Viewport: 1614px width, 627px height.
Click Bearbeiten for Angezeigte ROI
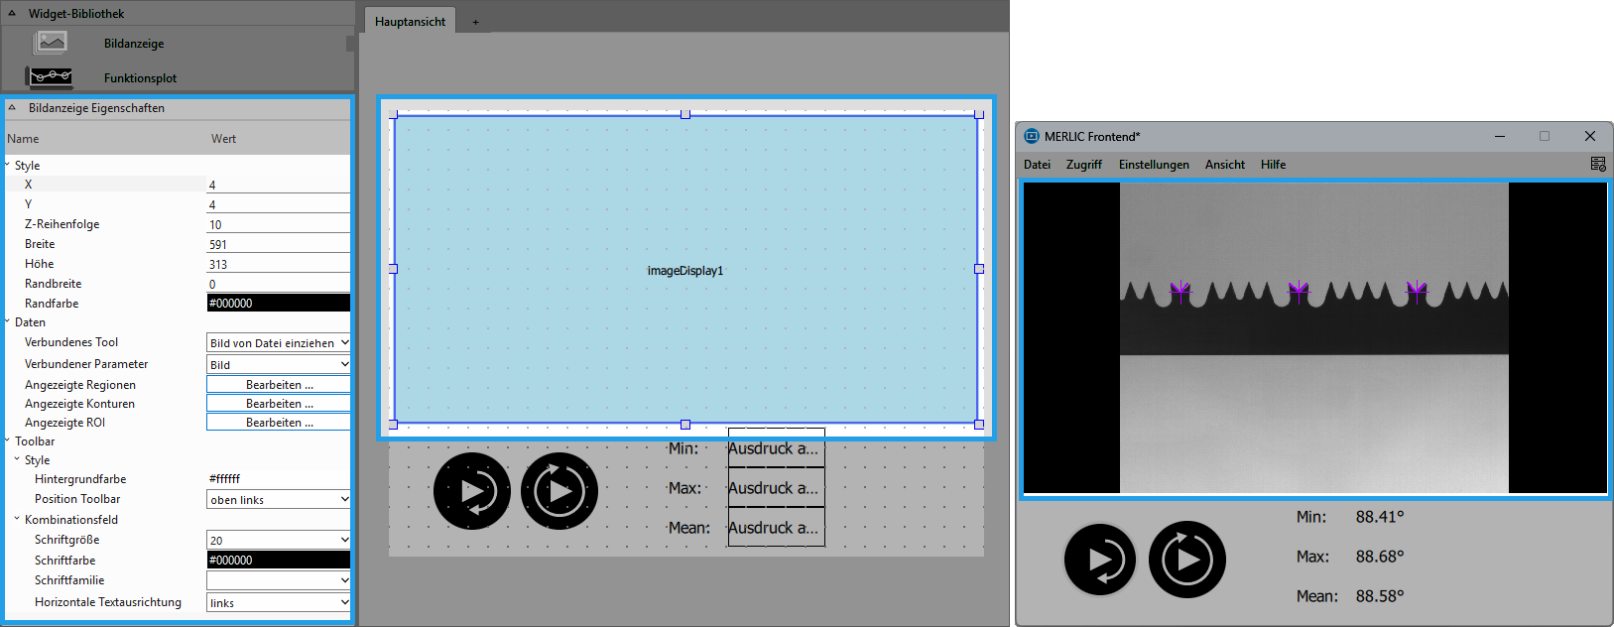click(x=279, y=423)
